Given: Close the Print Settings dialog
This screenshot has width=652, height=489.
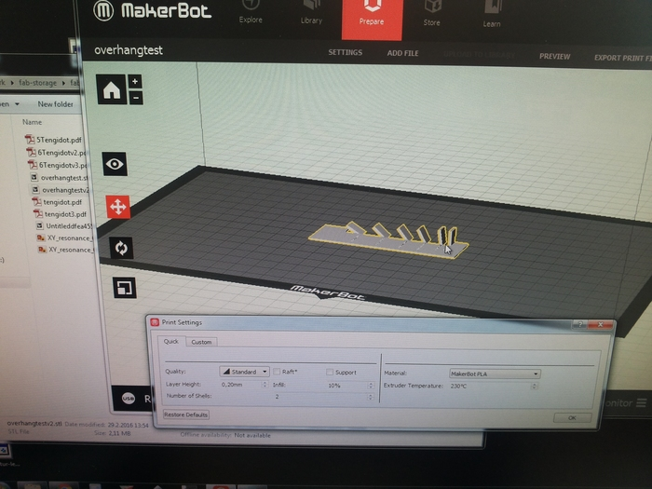Looking at the screenshot, I should click(x=600, y=324).
